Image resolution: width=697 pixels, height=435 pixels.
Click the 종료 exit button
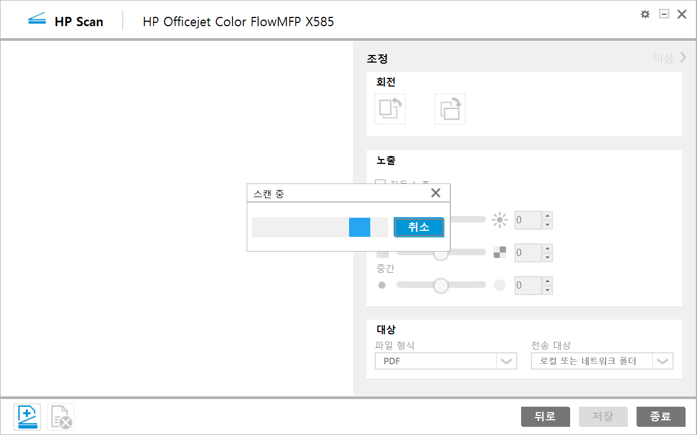point(661,417)
